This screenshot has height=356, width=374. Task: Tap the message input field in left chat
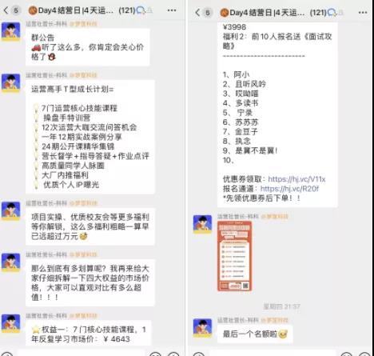coord(82,354)
